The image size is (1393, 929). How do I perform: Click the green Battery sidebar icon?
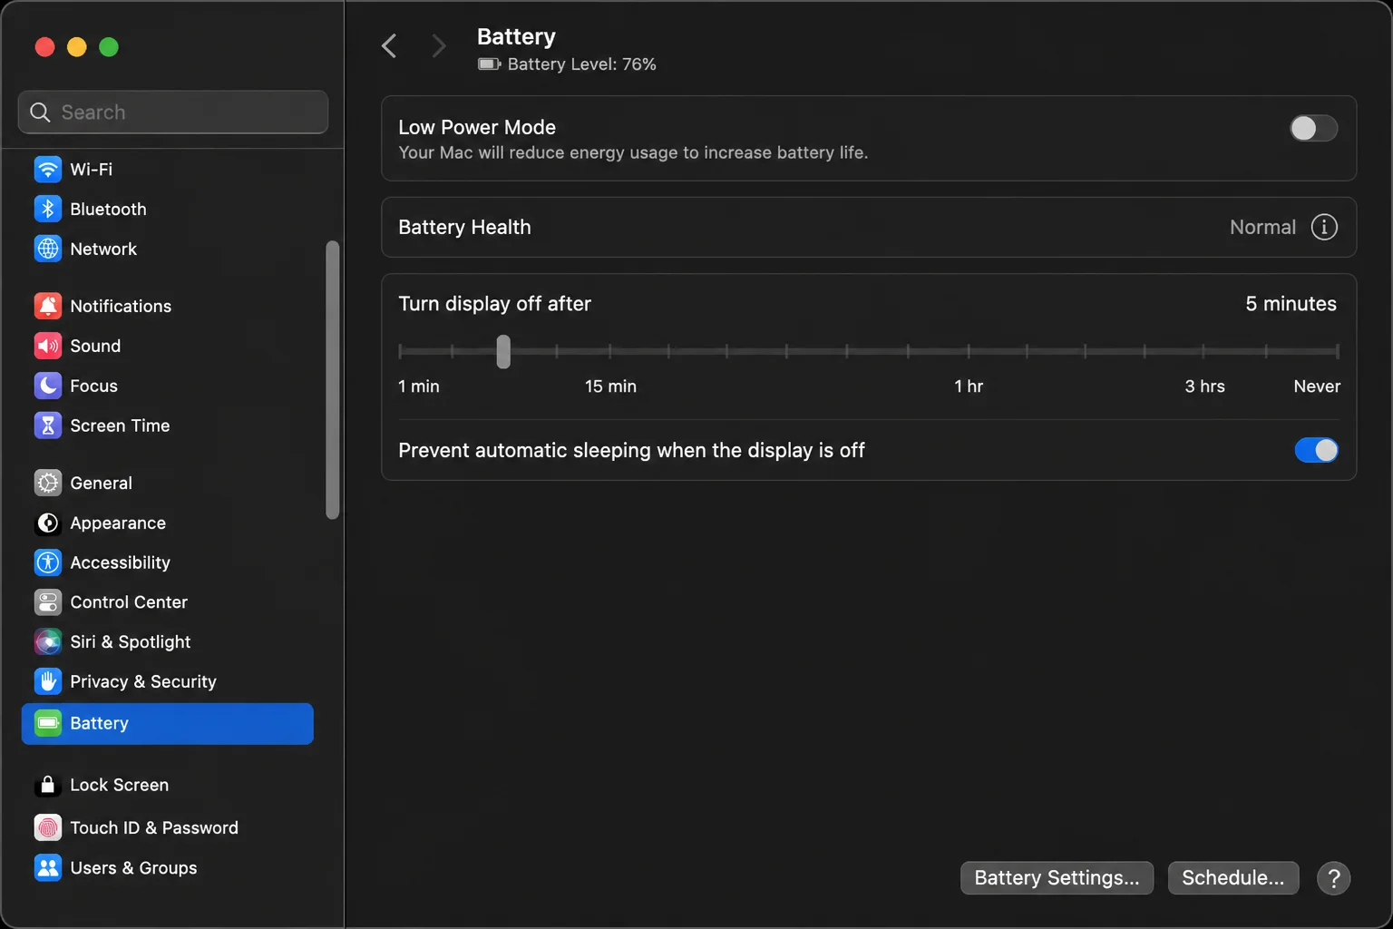point(48,723)
